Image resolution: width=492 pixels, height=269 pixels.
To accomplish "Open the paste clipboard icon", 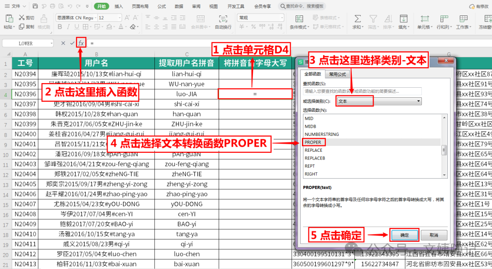I will click(9, 19).
